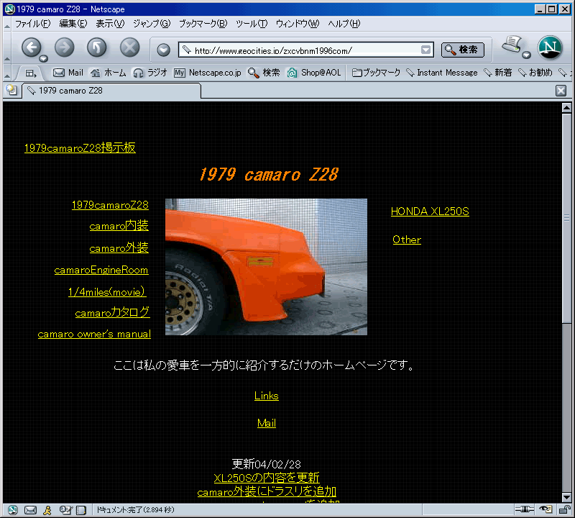The height and width of the screenshot is (518, 575).
Task: Open the ブックマーク folder on the personal toolbar
Action: pyautogui.click(x=376, y=73)
